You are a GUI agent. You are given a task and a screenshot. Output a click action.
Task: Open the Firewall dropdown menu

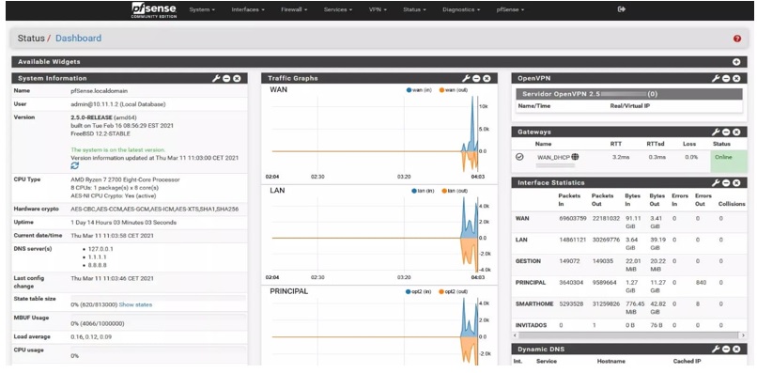(x=294, y=9)
